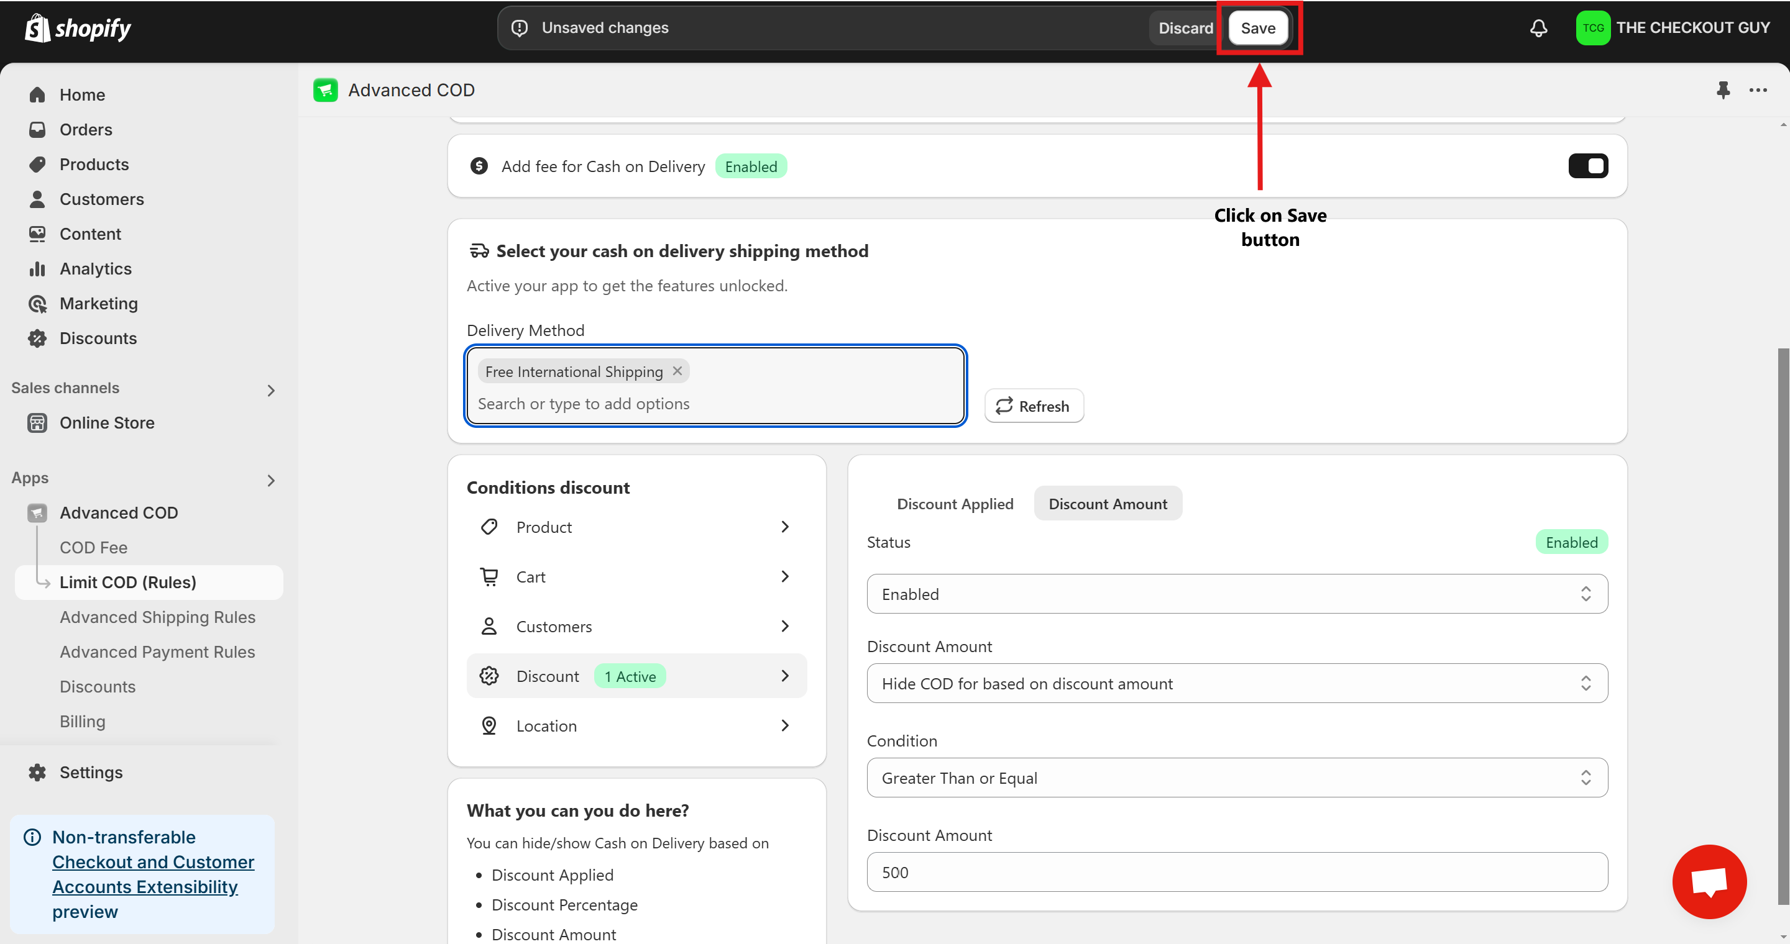The width and height of the screenshot is (1790, 944).
Task: Open Discount condition with 1 Active
Action: coord(636,676)
